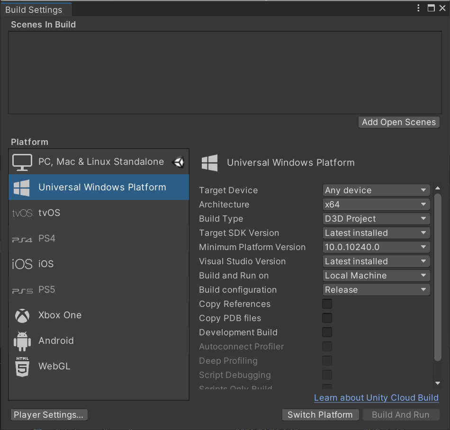Select the Build Settings tab
Screen dimensions: 450x430
point(36,9)
